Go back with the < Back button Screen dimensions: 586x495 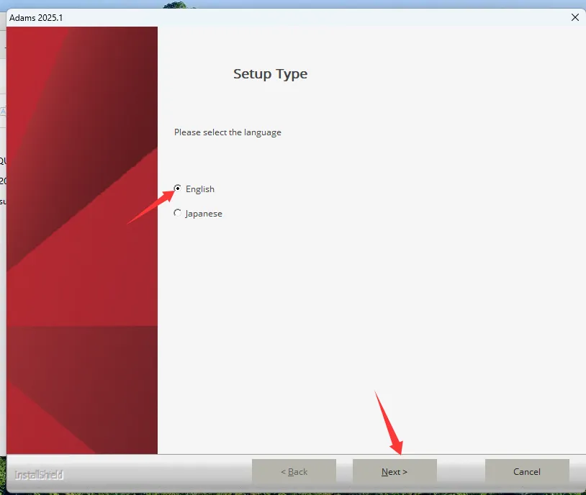click(x=294, y=471)
